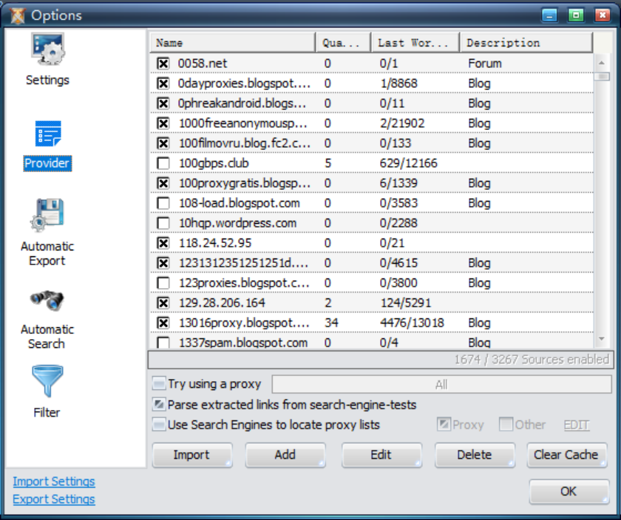Click the 629/12166 last worked value
The width and height of the screenshot is (621, 520).
click(x=408, y=163)
